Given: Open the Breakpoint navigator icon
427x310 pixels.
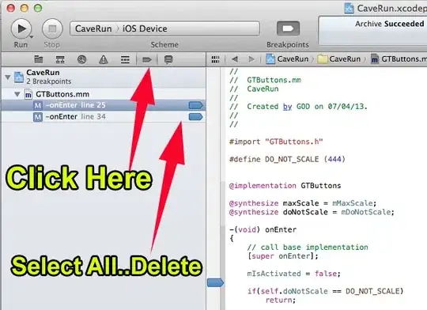Looking at the screenshot, I should point(147,59).
